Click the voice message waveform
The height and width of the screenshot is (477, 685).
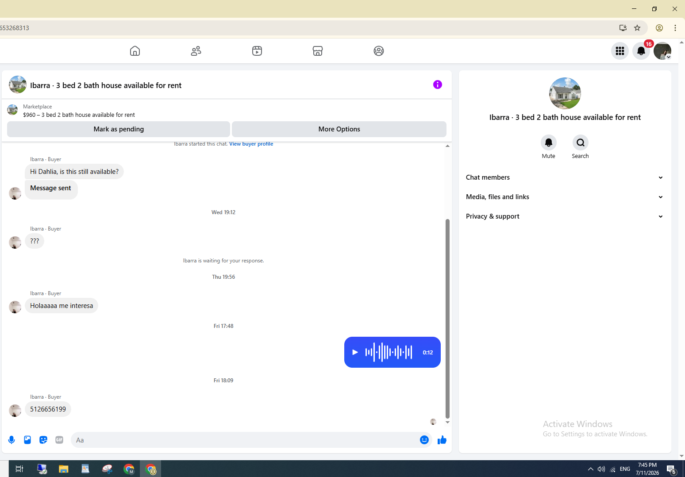point(389,352)
